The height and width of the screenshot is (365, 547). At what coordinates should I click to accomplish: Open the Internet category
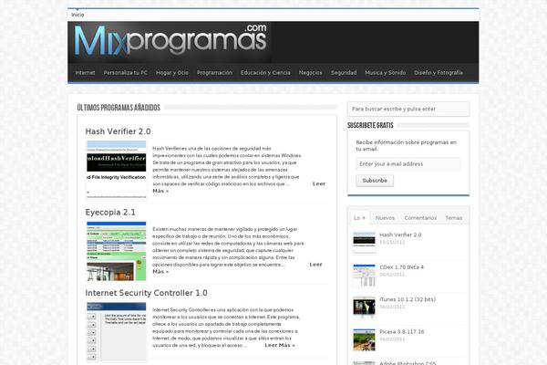click(x=85, y=73)
